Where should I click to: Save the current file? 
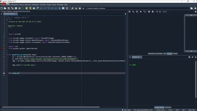tap(9, 8)
